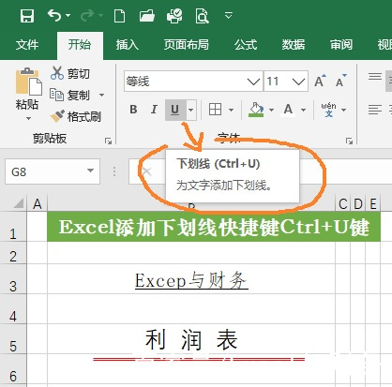Select the 开始 ribbon tab

point(80,45)
